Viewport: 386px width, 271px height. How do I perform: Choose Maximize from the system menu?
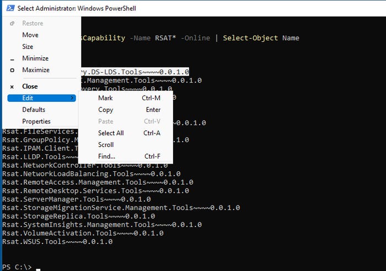41,70
